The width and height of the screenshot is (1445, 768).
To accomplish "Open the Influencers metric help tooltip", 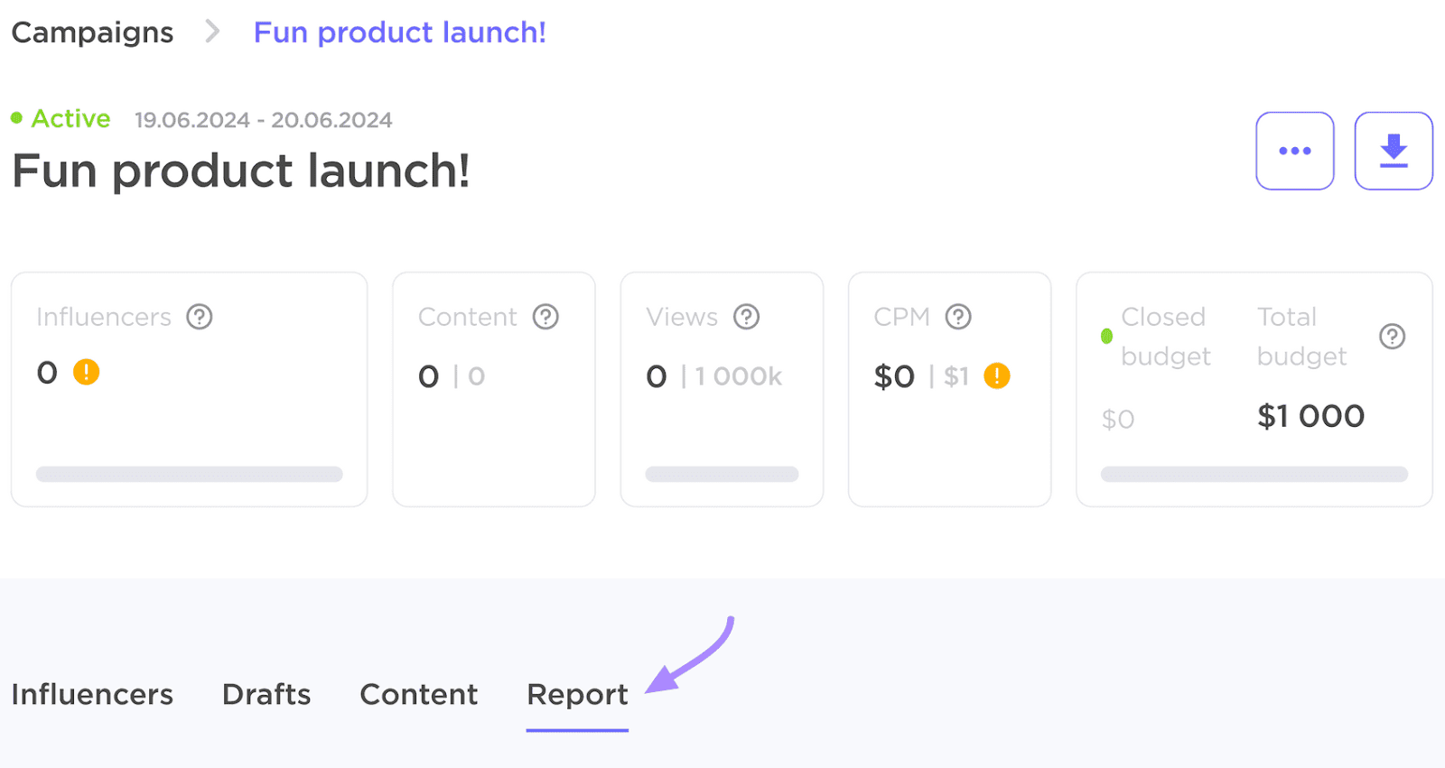I will (x=200, y=317).
